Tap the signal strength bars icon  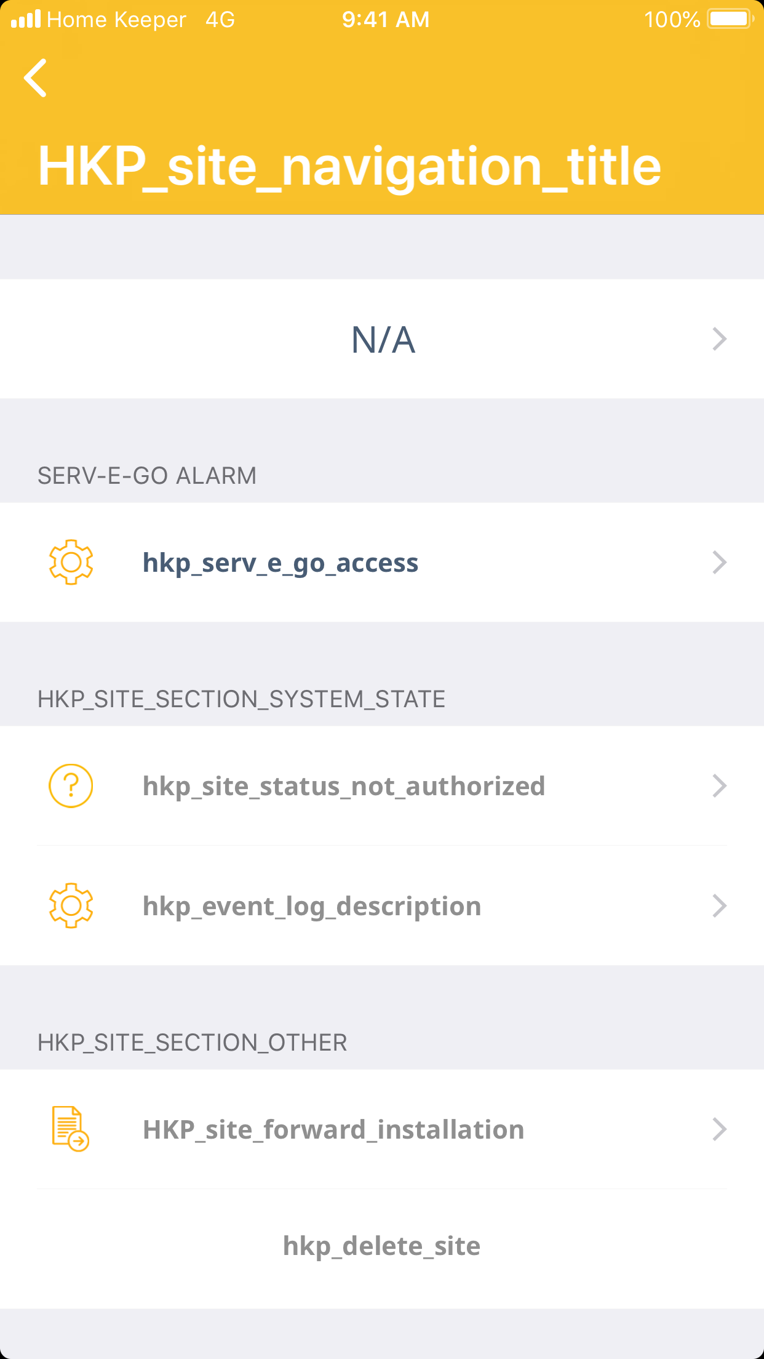26,19
